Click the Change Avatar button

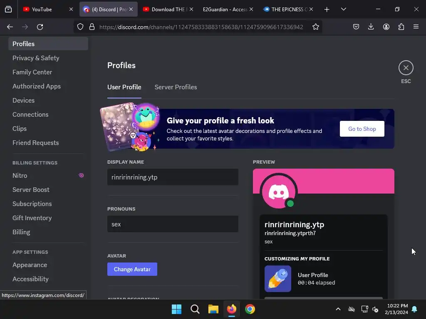coord(132,269)
